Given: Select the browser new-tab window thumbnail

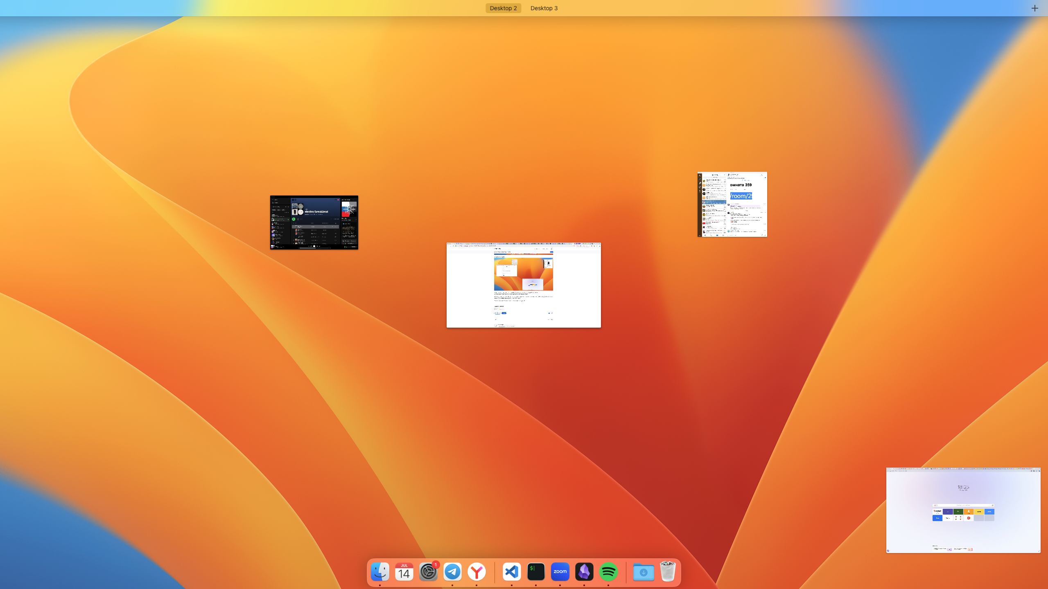Looking at the screenshot, I should point(963,510).
